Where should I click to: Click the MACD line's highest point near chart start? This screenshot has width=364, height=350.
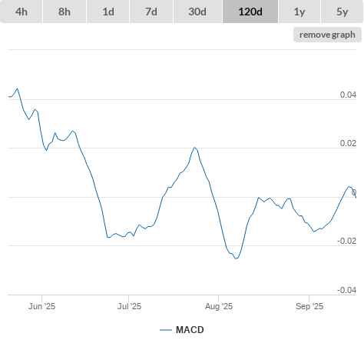click(18, 88)
